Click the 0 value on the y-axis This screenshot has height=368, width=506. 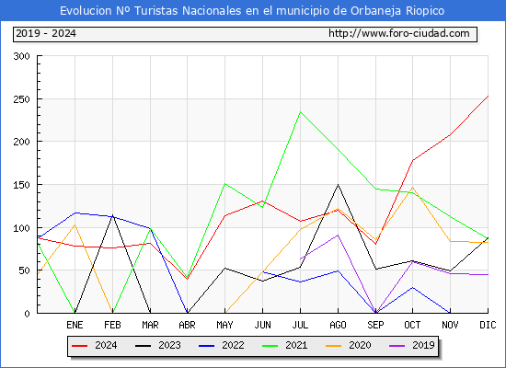pos(27,314)
